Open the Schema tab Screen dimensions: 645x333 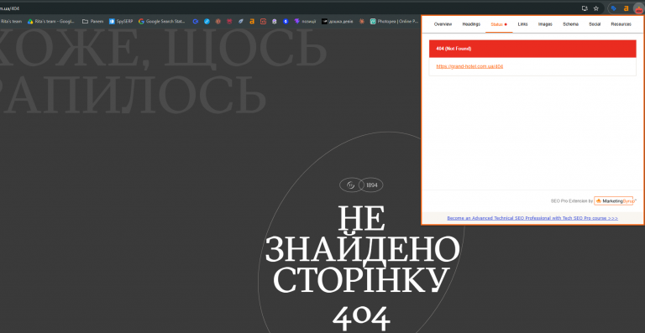[x=570, y=24]
